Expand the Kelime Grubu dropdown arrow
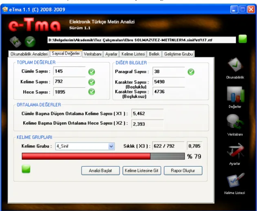Screen dimensions: 258x211 pos(111,146)
